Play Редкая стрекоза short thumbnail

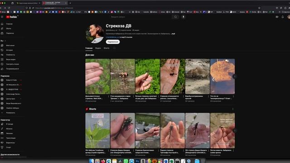(x=173, y=130)
